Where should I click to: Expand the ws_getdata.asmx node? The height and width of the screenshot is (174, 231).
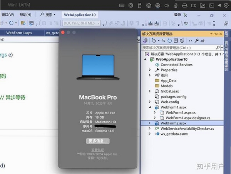point(150,134)
